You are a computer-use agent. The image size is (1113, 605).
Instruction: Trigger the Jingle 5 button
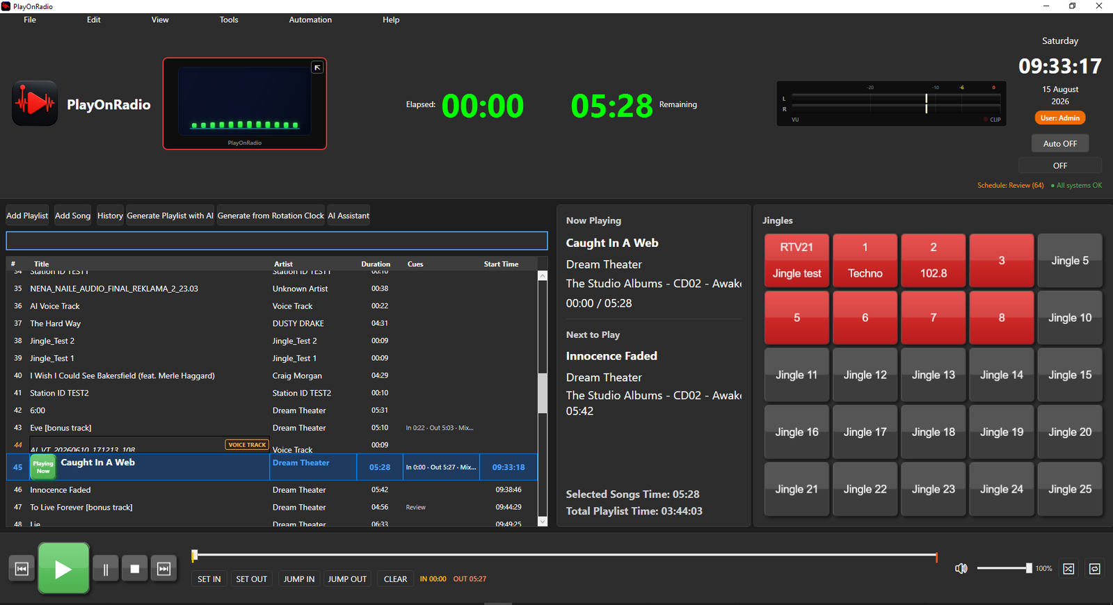pos(1070,261)
